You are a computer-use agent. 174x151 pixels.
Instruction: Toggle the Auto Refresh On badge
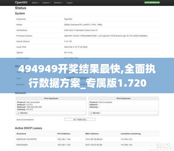tap(152, 2)
